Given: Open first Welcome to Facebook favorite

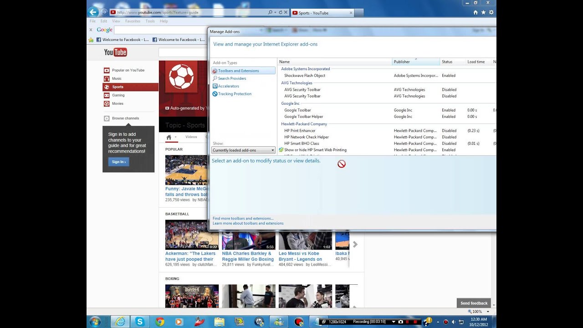Looking at the screenshot, I should pos(123,40).
